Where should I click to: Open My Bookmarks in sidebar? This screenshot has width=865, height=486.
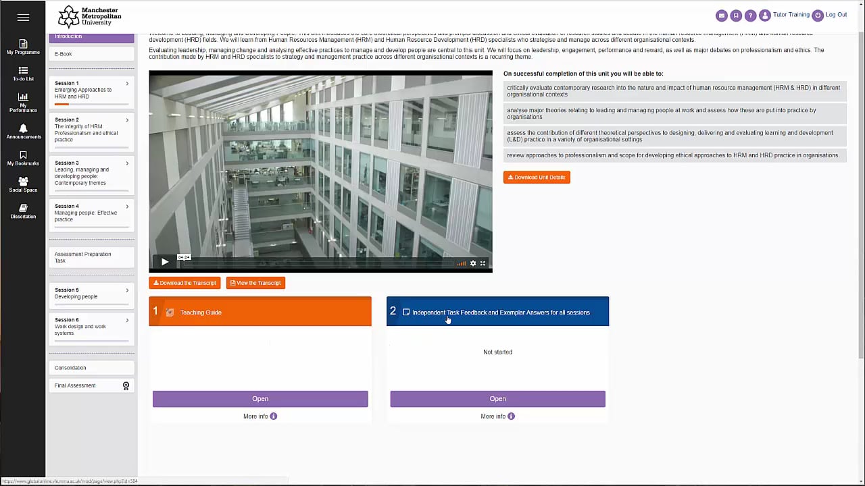point(23,159)
